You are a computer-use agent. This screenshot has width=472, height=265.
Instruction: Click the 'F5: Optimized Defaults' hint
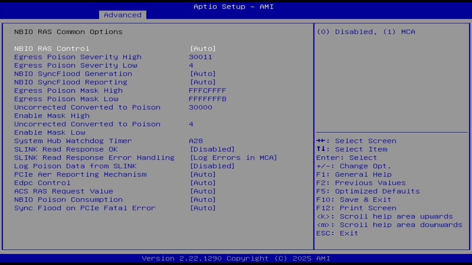(368, 191)
